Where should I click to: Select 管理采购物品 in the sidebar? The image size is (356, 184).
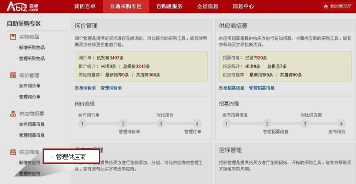click(x=32, y=58)
